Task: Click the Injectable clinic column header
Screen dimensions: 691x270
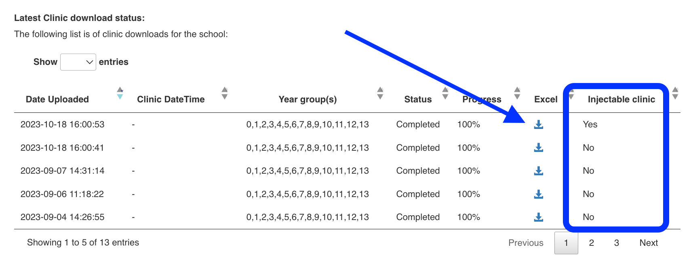Action: [x=621, y=100]
